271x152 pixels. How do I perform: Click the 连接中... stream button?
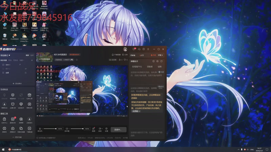118,130
